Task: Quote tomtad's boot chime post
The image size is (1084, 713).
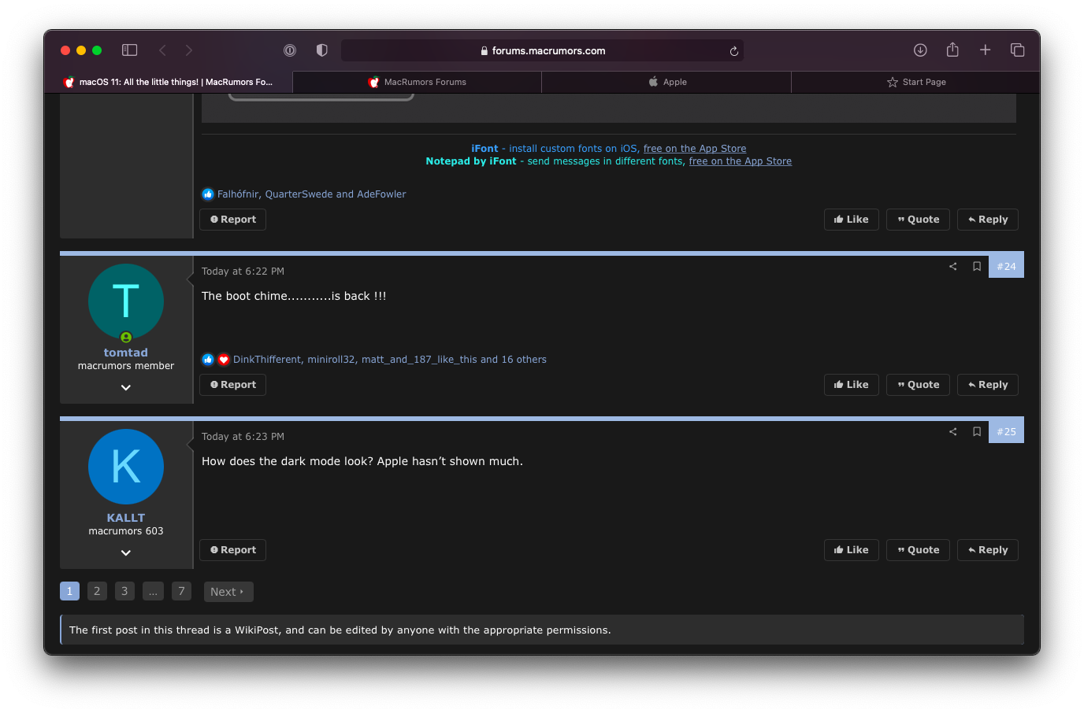Action: click(x=919, y=385)
